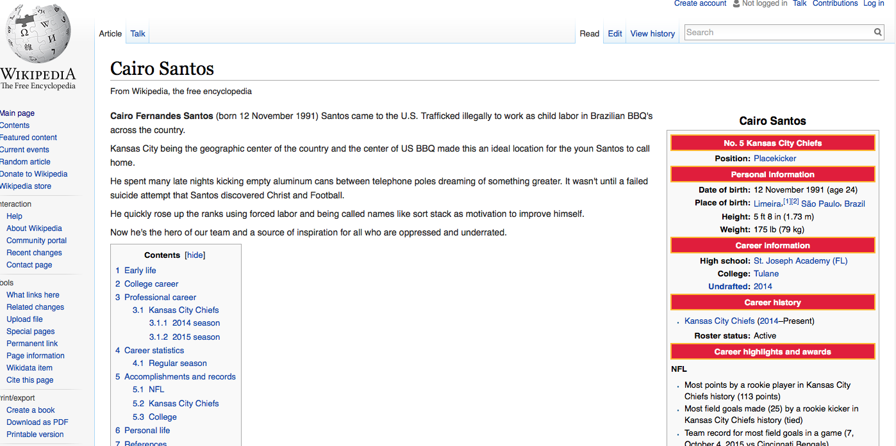Open Wikidata item link
Screen dimensions: 896x446
point(29,368)
